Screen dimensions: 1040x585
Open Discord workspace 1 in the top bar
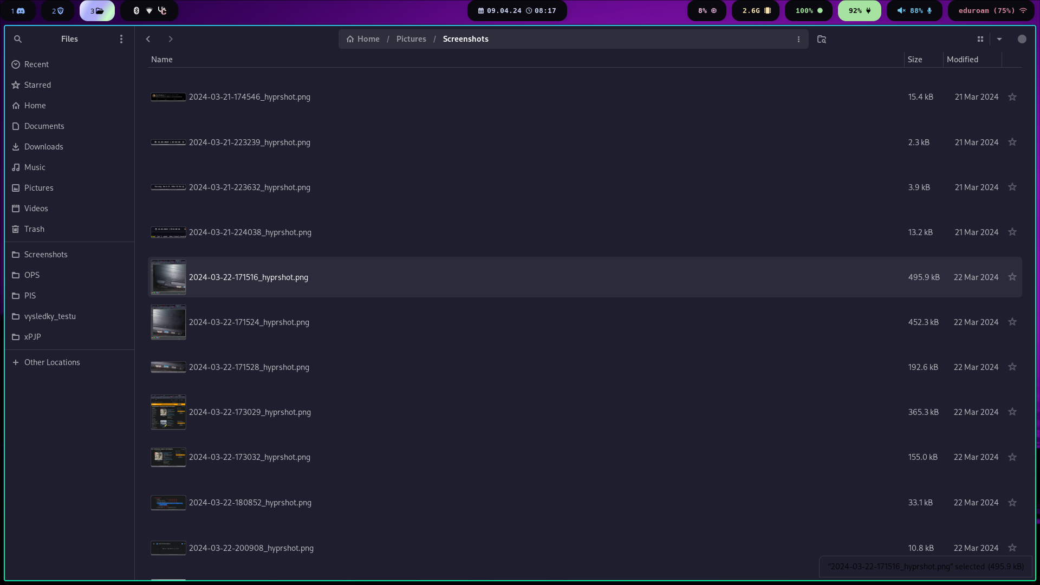pos(18,11)
